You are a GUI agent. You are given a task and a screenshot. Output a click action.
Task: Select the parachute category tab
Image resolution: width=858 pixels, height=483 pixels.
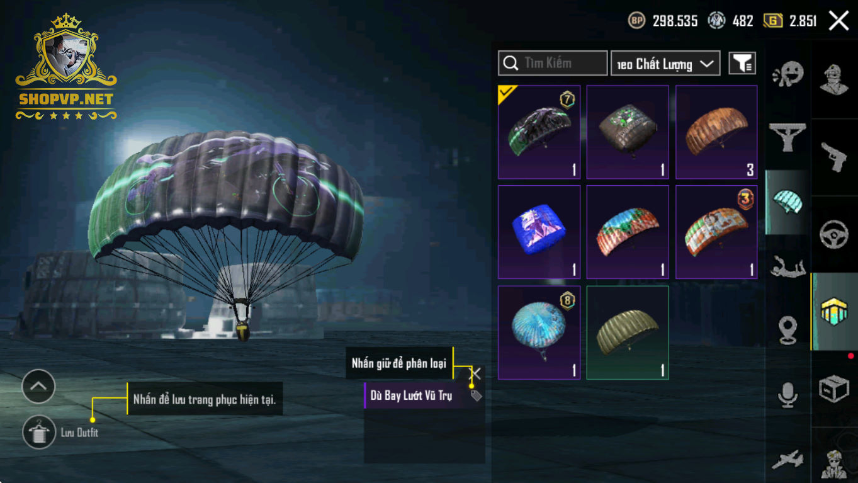[787, 202]
